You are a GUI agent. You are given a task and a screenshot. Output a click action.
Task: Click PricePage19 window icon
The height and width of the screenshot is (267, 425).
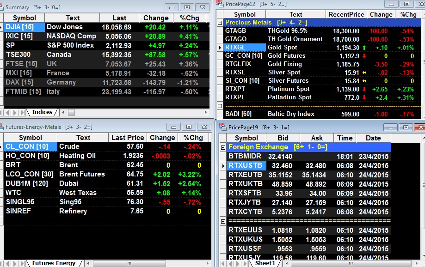(x=223, y=127)
